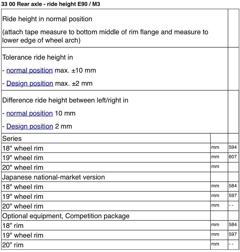Screen dimensions: 240x252
Task: Click the 20” rim label in Competition package
Action: pos(13,245)
